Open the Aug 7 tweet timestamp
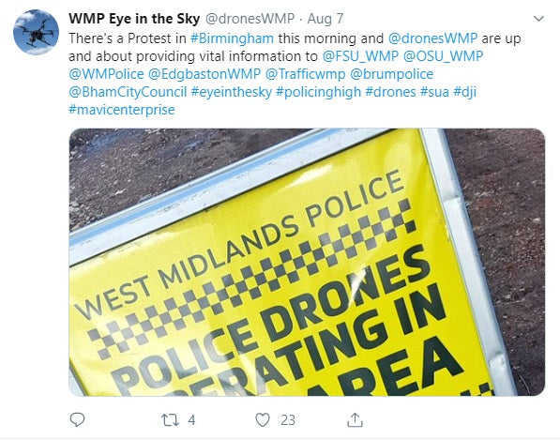The image size is (560, 440). click(x=325, y=19)
